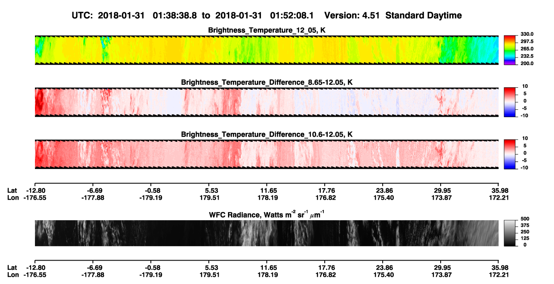This screenshot has height=284, width=554.
Task: Click latitude 11.65 on the axis above WFC Radiance
Action: 267,191
